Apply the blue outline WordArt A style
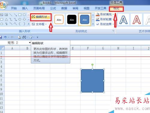This screenshot has height=113, width=150. (123, 20)
